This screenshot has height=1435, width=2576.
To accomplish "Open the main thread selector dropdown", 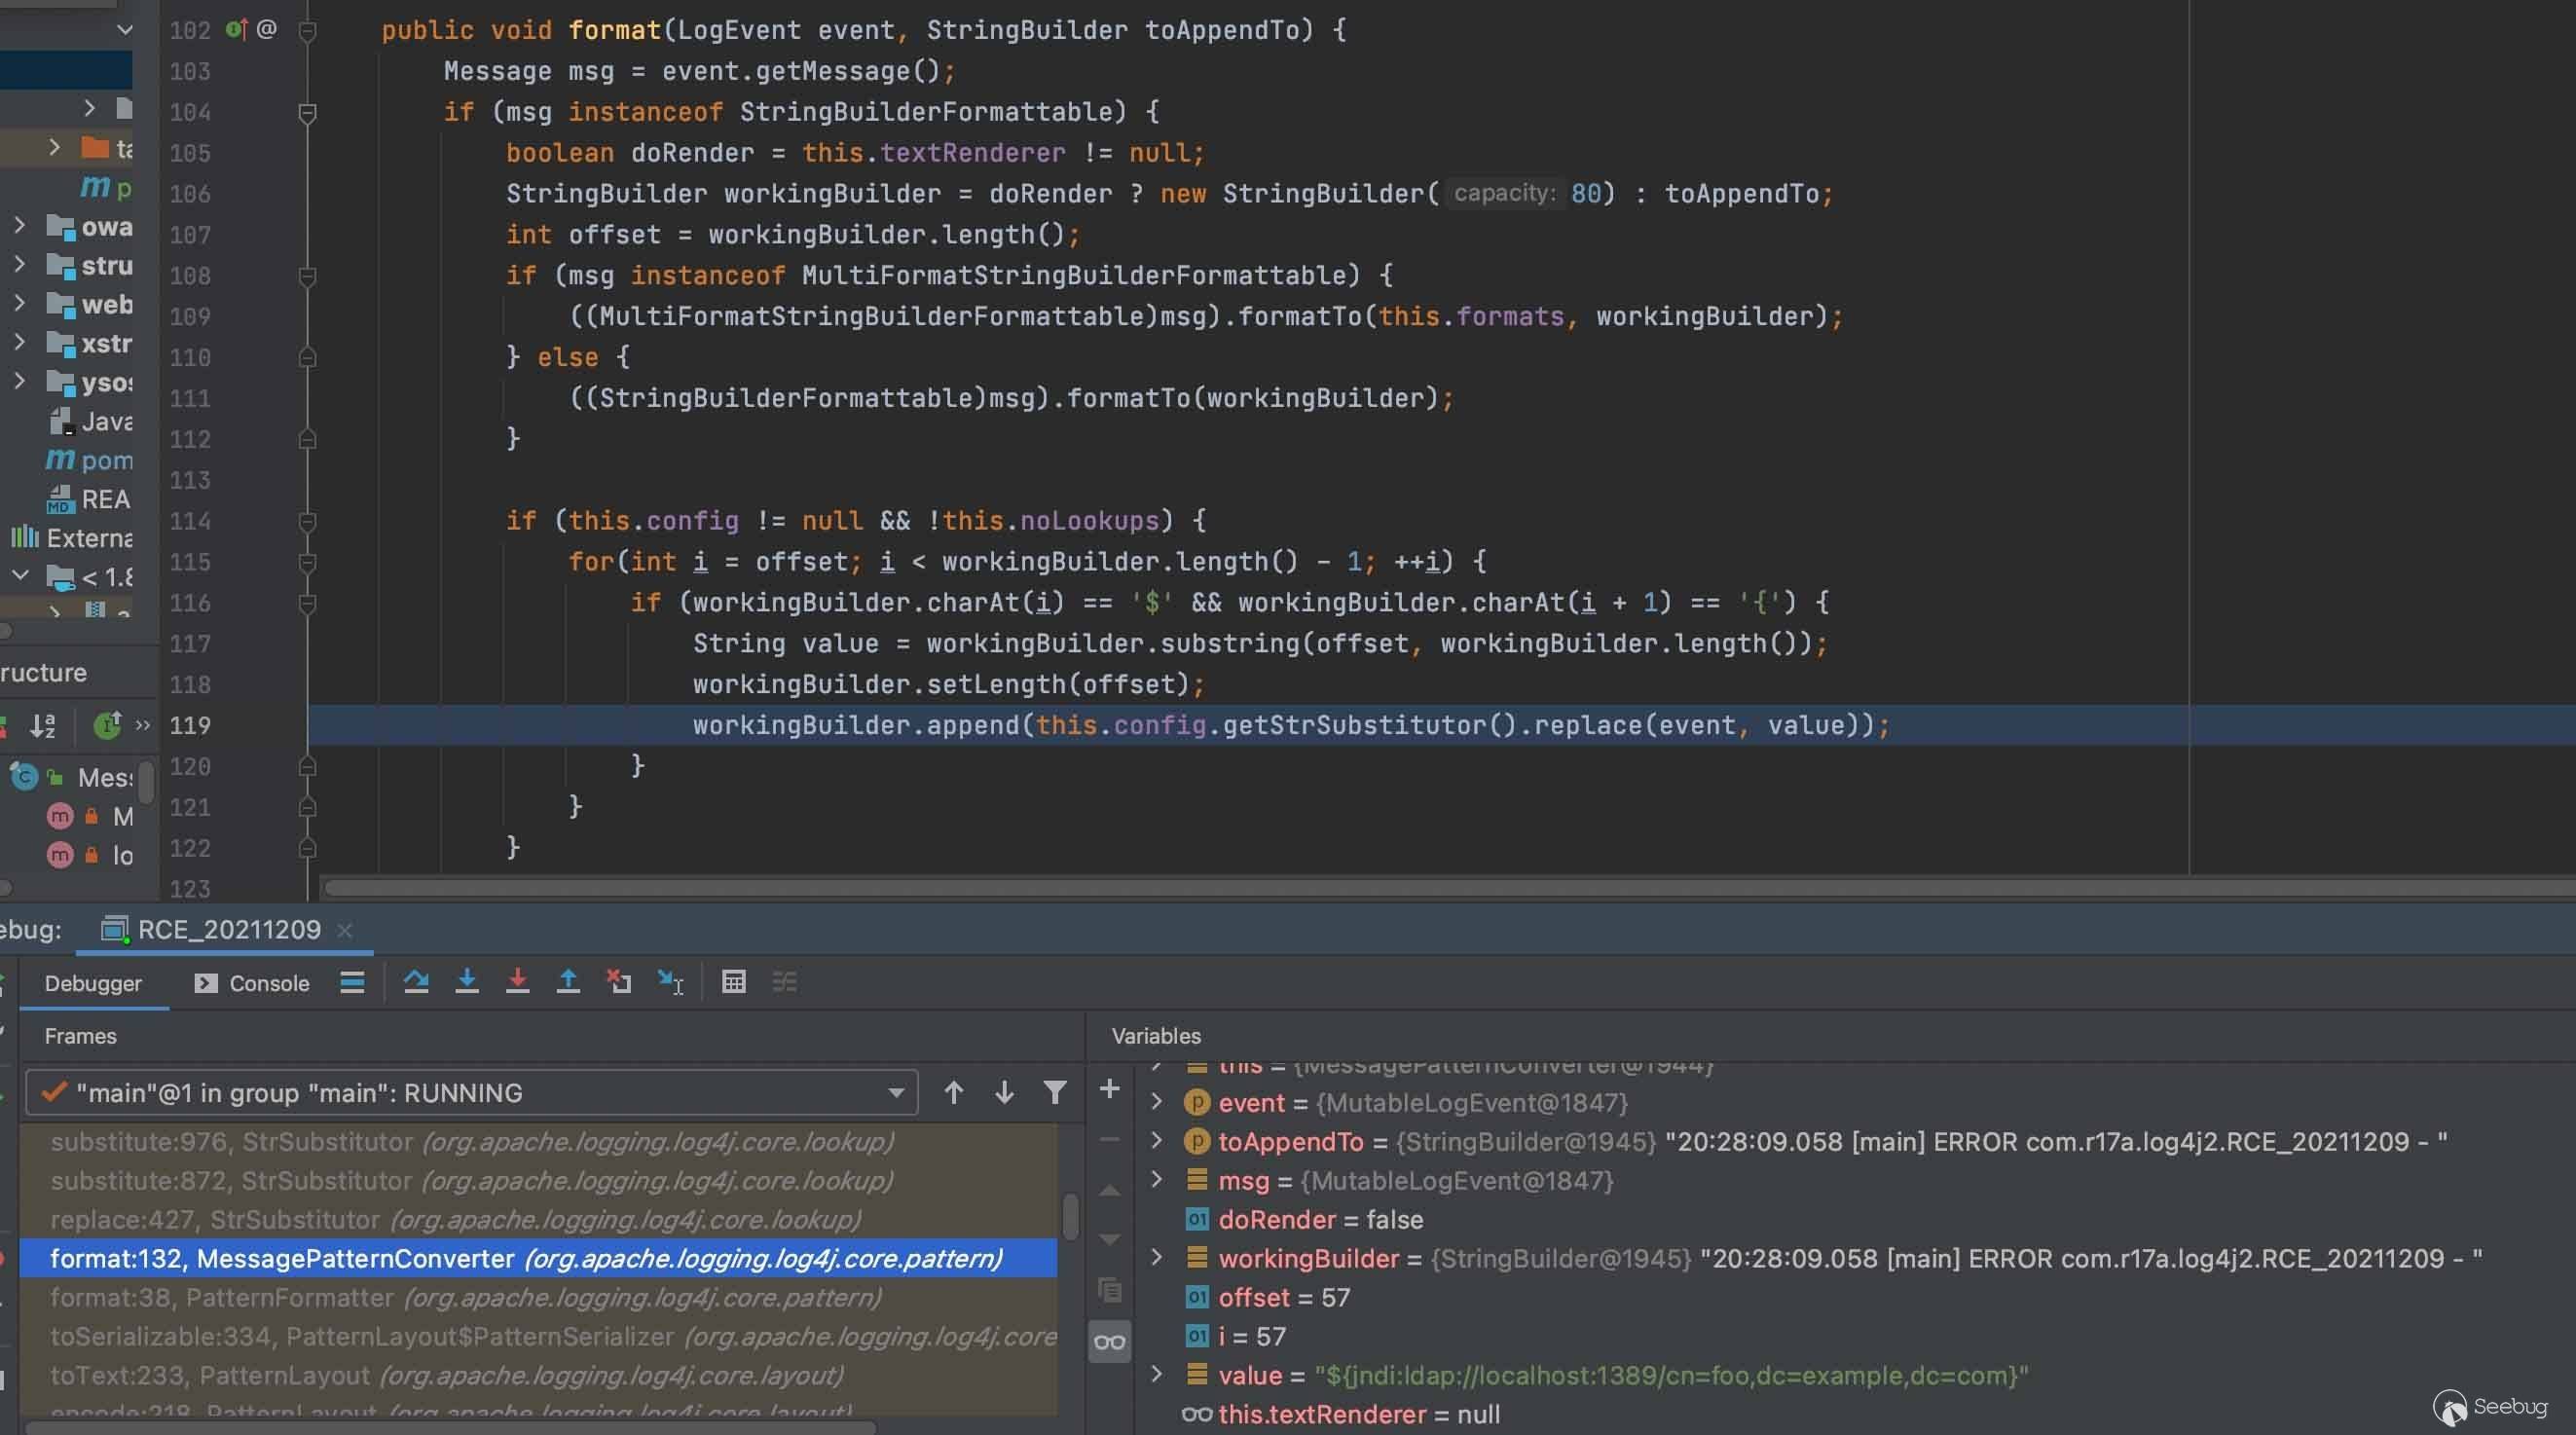I will (896, 1093).
